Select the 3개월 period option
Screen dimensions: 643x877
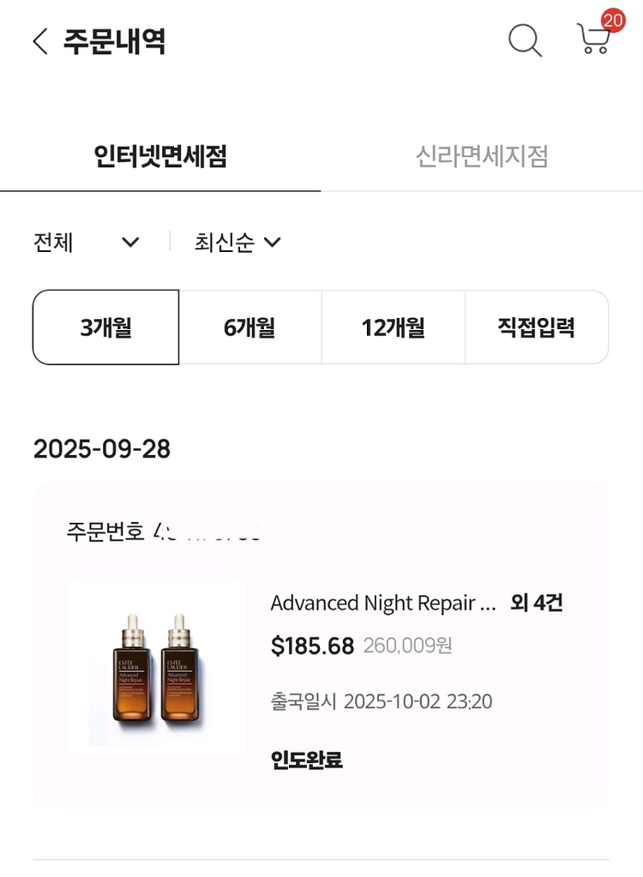click(106, 327)
